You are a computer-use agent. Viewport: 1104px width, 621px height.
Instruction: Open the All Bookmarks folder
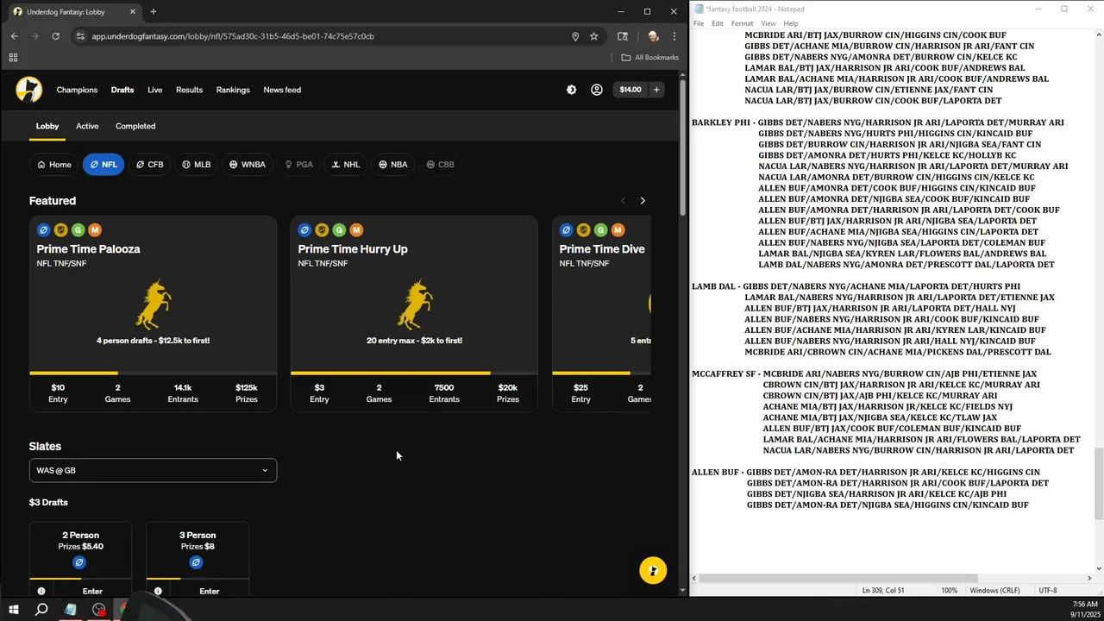tap(650, 58)
